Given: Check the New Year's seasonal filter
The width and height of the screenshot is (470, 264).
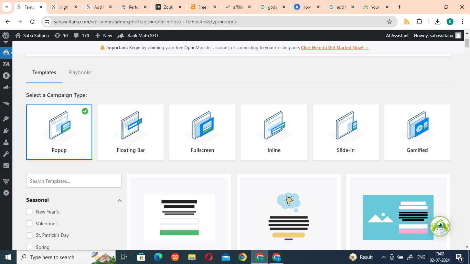Looking at the screenshot, I should click(x=29, y=212).
